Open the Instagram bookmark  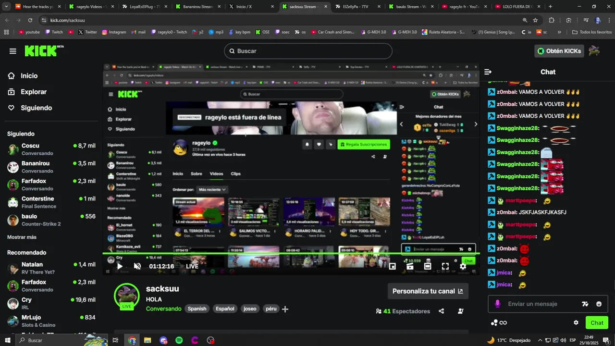114,32
